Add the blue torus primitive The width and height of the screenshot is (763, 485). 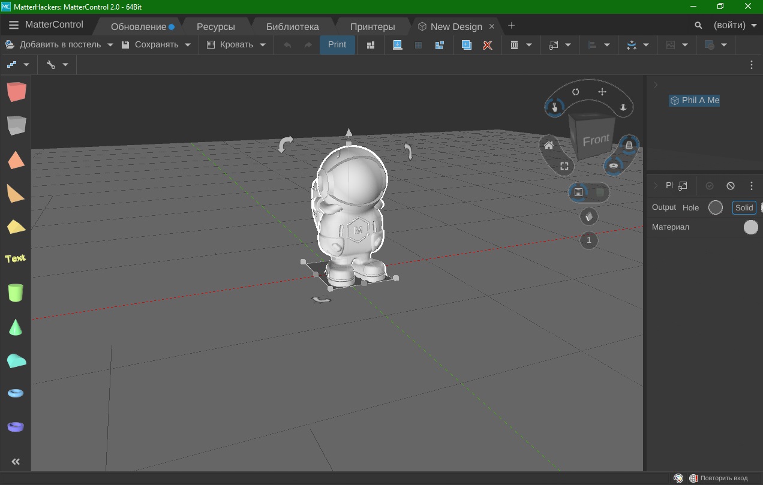(x=16, y=393)
